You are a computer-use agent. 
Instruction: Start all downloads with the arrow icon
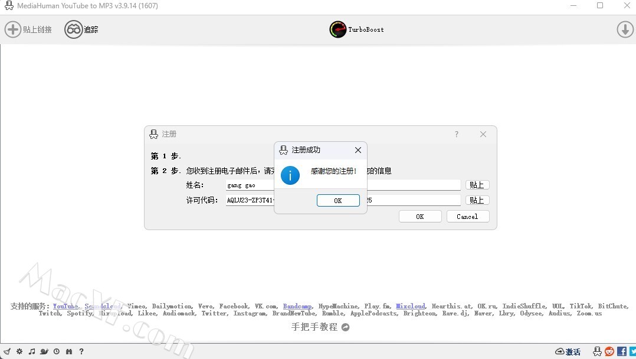click(625, 29)
